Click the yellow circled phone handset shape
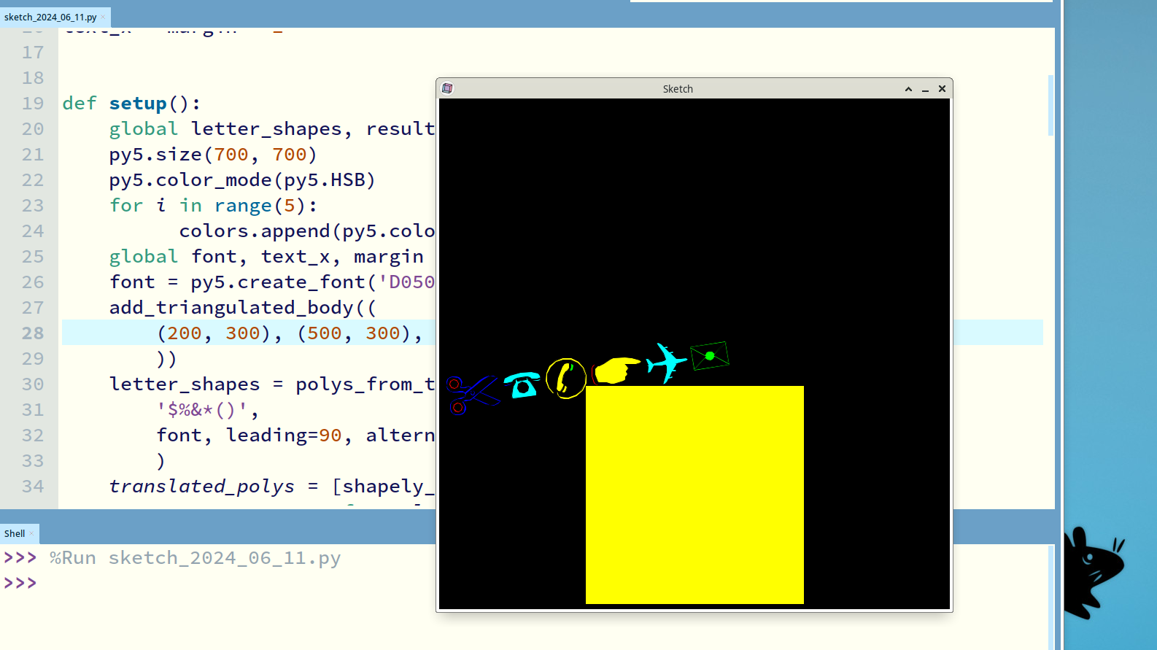Image resolution: width=1157 pixels, height=650 pixels. click(565, 379)
